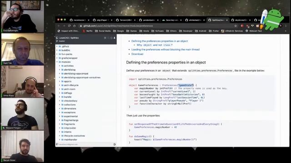Click the padlock icon in the address bar
Screen dimensions: 291x163
point(81,26)
